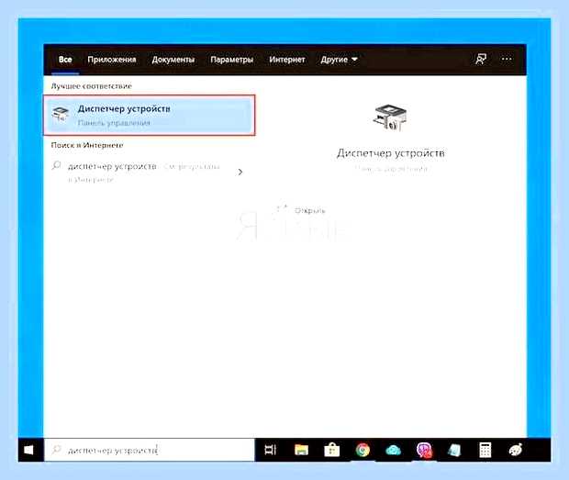Expand web result arrow for диспетчер устройств

(x=240, y=172)
